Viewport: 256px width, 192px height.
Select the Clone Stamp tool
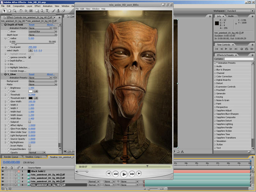[x=58, y=11]
